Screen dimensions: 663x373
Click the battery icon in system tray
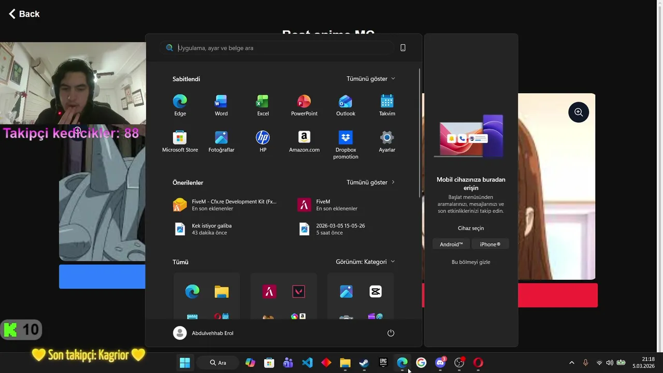(x=621, y=363)
